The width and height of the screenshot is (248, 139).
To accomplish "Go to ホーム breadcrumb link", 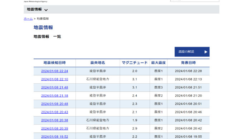I will 28,19.
